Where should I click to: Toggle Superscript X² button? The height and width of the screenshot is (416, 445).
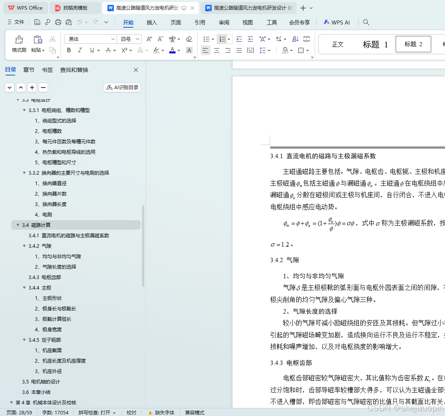click(x=124, y=50)
